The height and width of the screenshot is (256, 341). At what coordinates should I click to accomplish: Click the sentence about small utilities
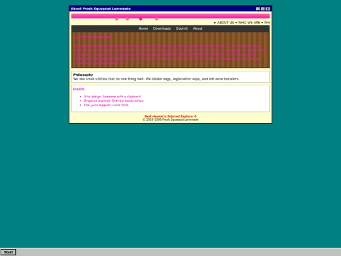coord(156,79)
